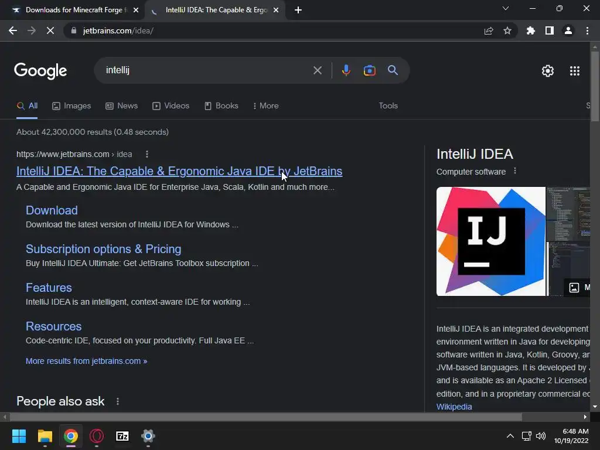Switch to the Minecraft Forge downloads tab
600x450 pixels.
(76, 10)
